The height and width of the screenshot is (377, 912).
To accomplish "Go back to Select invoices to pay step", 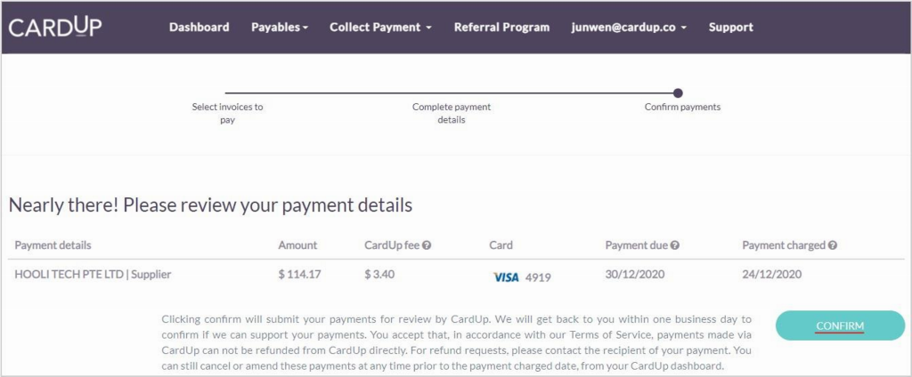I will (227, 113).
